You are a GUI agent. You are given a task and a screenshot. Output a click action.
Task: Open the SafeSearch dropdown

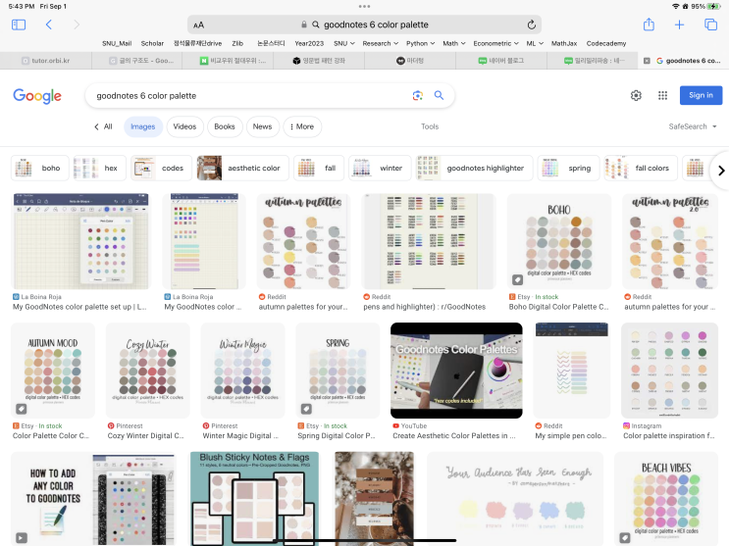point(693,126)
